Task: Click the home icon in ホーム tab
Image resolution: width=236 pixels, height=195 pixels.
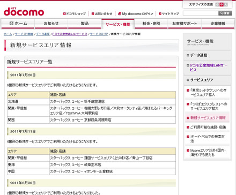Action: [x=11, y=23]
